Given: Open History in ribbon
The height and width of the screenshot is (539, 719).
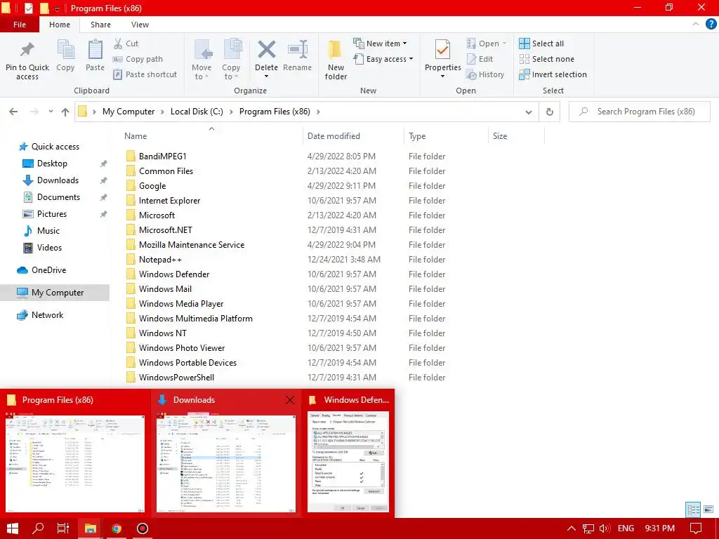Looking at the screenshot, I should [x=485, y=74].
